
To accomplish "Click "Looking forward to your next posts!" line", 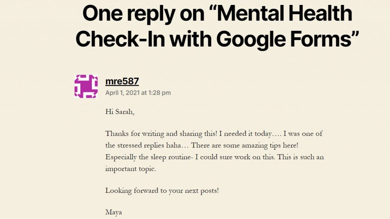I will 162,191.
